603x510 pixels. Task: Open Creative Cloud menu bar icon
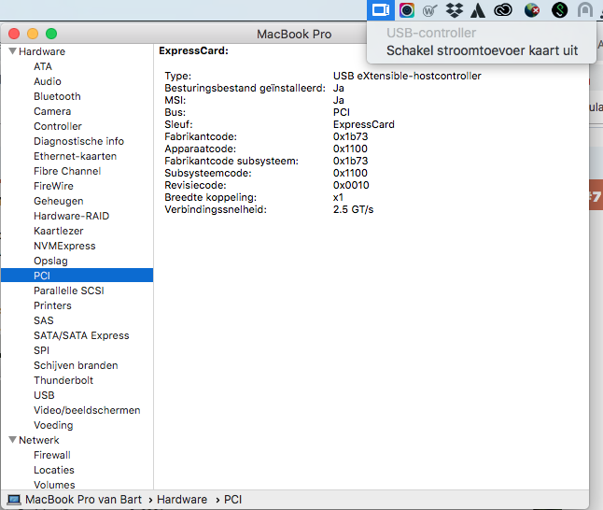[503, 10]
